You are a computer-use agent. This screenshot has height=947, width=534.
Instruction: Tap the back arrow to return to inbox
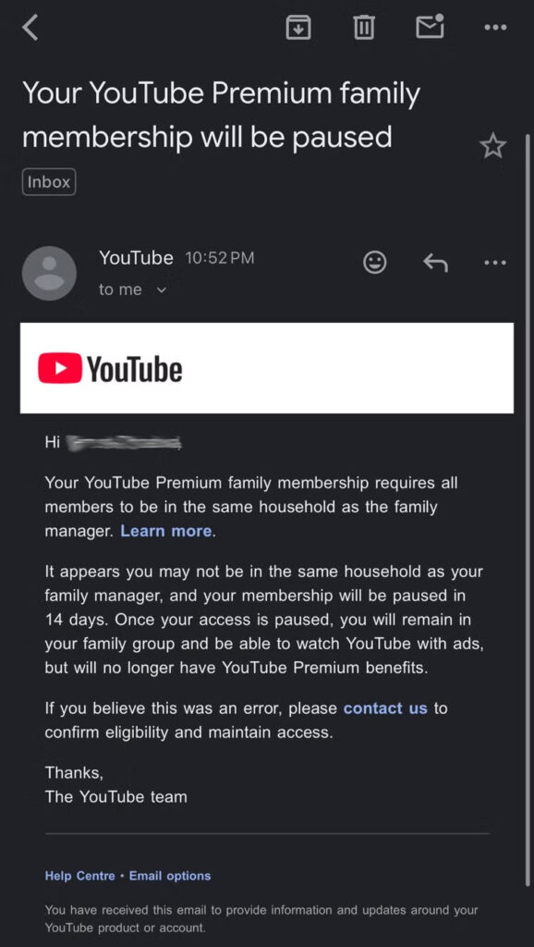30,27
